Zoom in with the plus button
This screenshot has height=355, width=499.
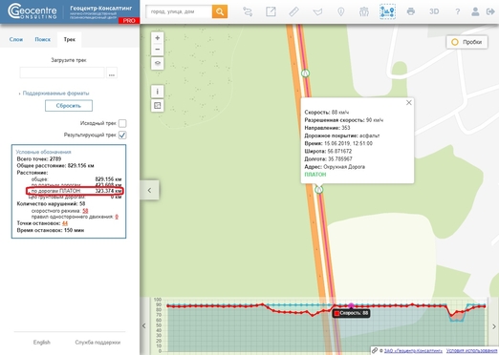tap(158, 38)
